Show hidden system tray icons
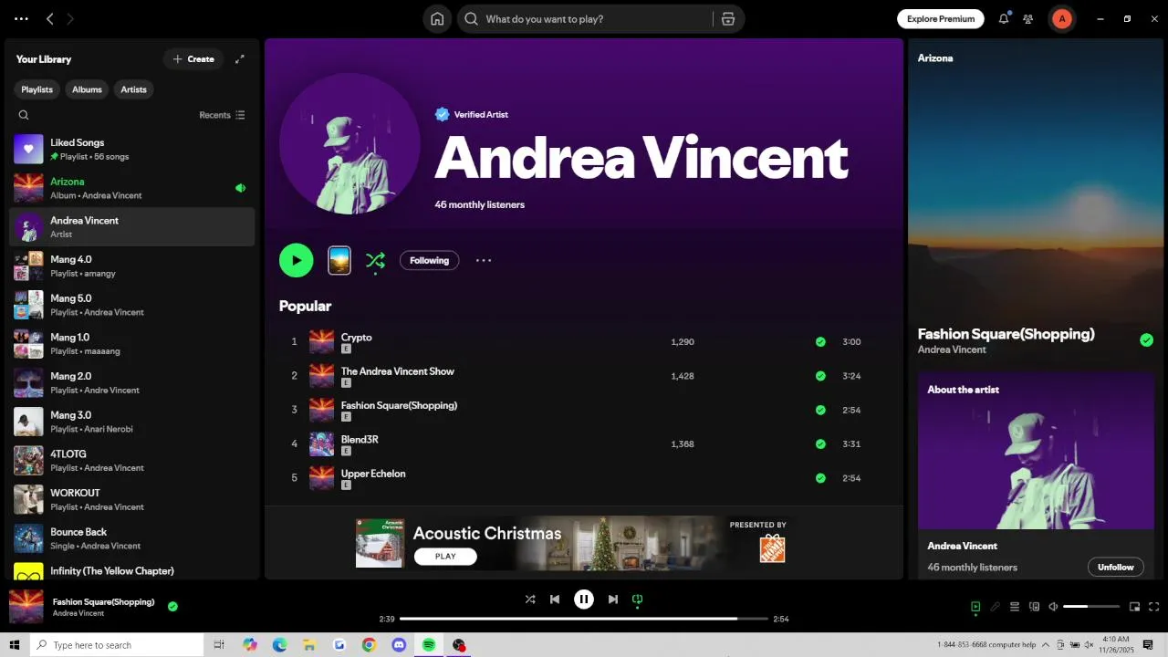The height and width of the screenshot is (657, 1168). click(1046, 645)
